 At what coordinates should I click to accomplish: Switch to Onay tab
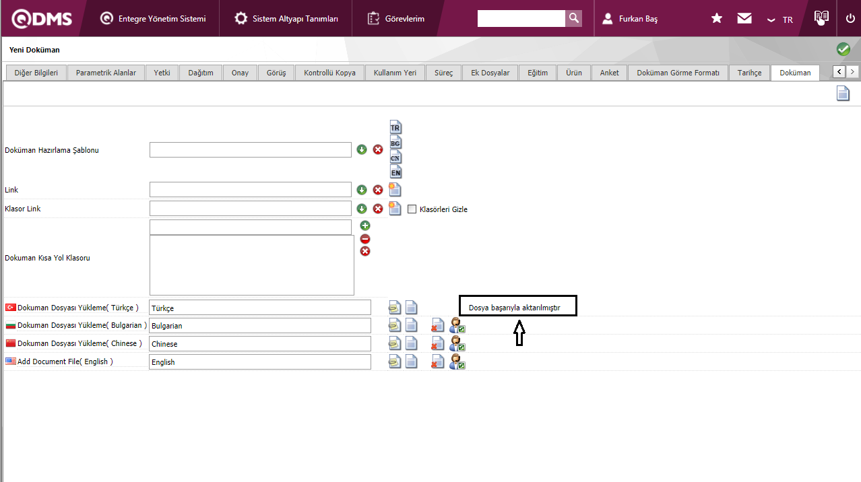240,73
